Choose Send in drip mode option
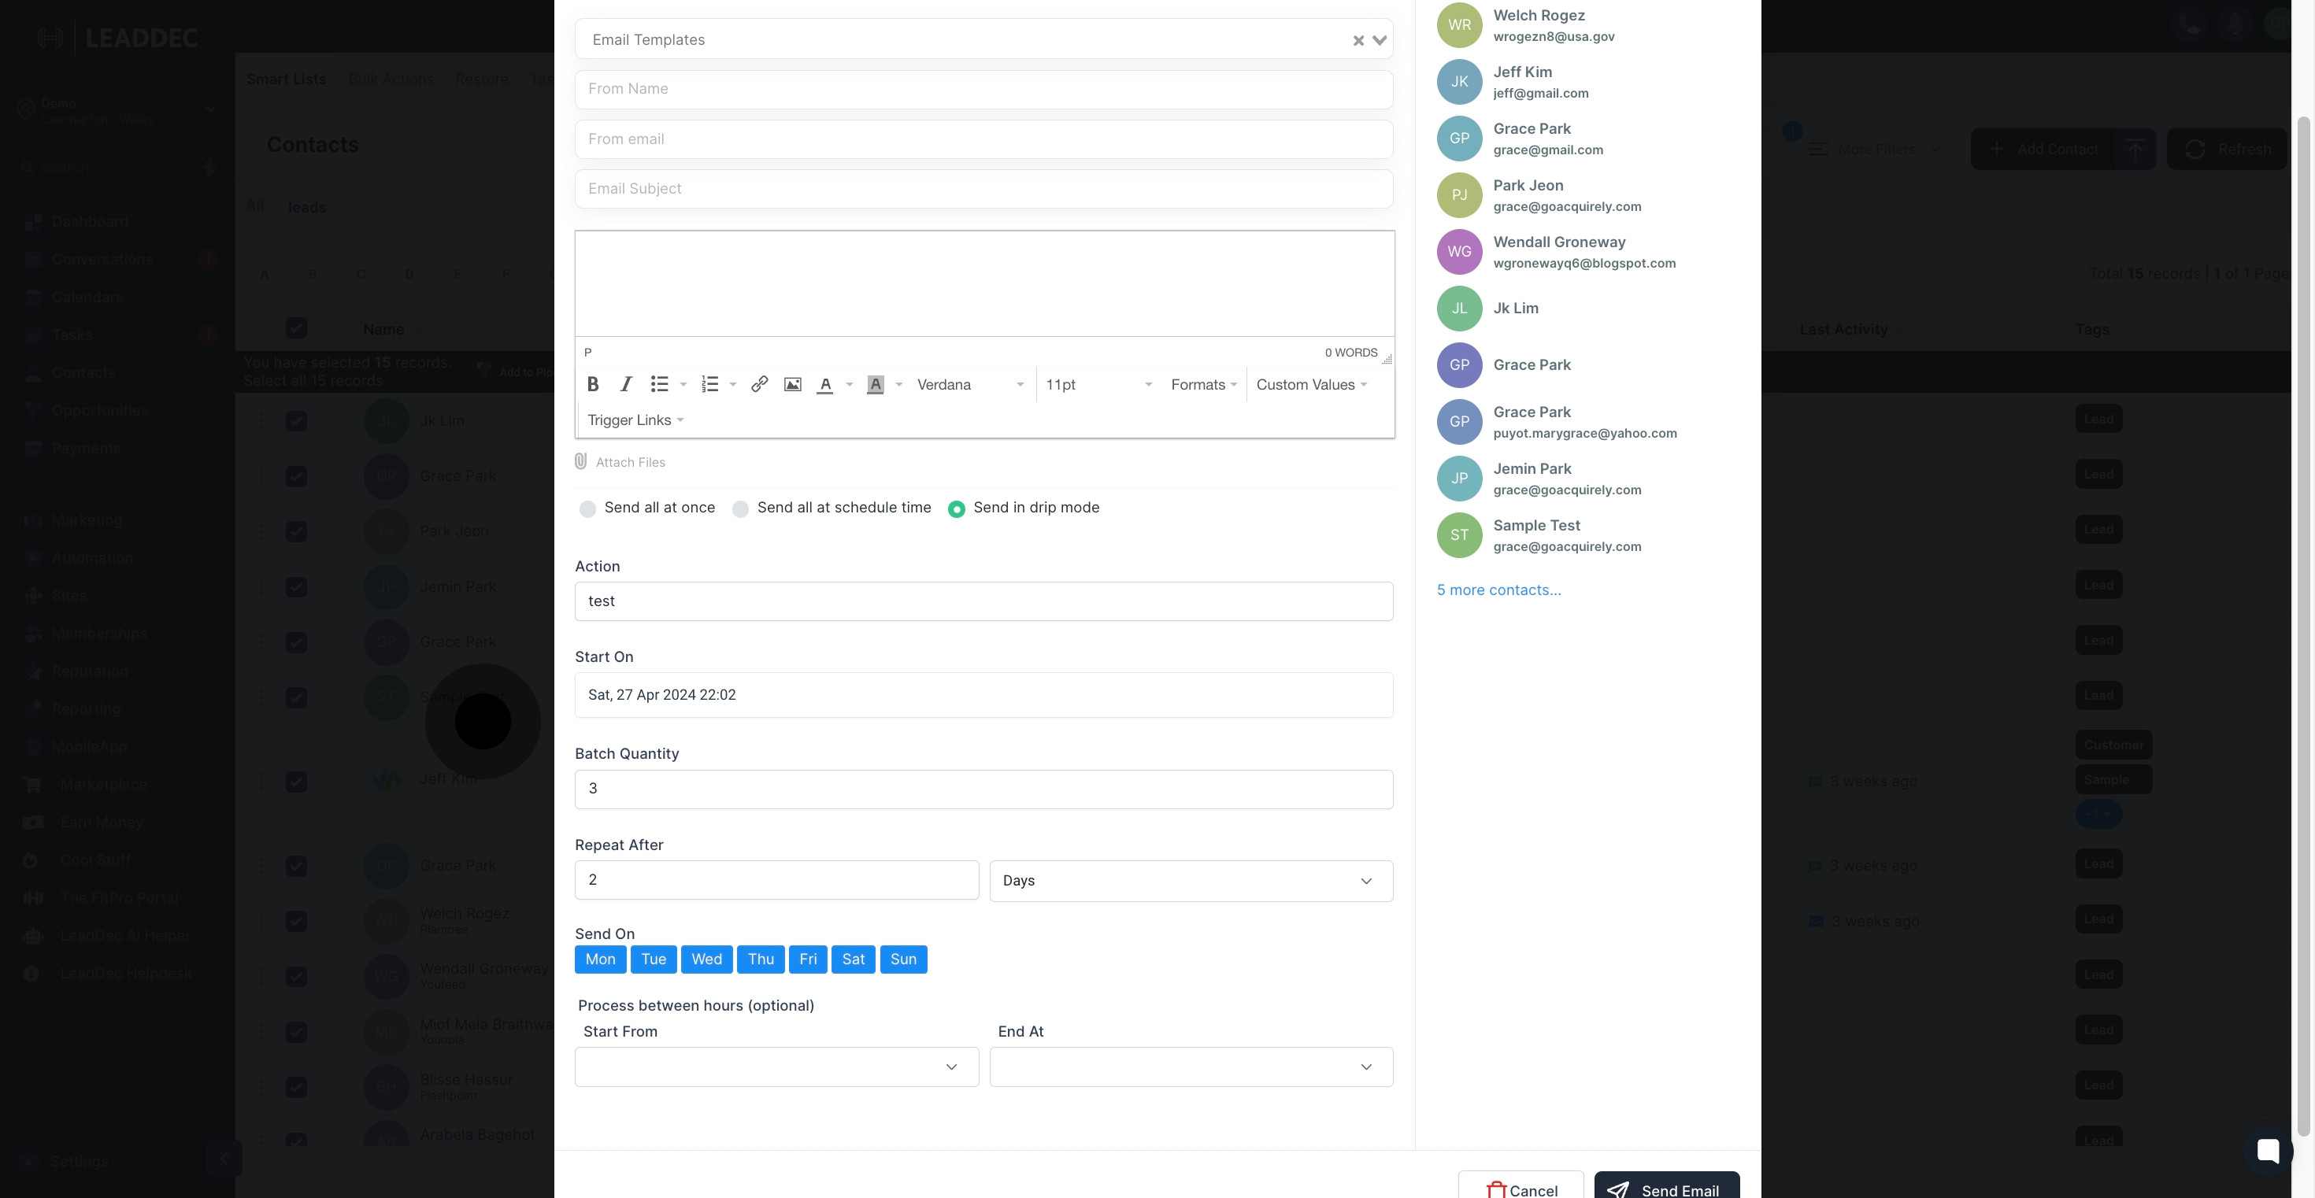 (x=956, y=509)
